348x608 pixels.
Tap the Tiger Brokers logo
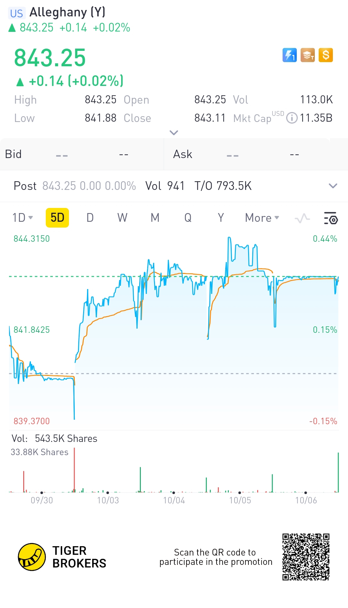(32, 557)
